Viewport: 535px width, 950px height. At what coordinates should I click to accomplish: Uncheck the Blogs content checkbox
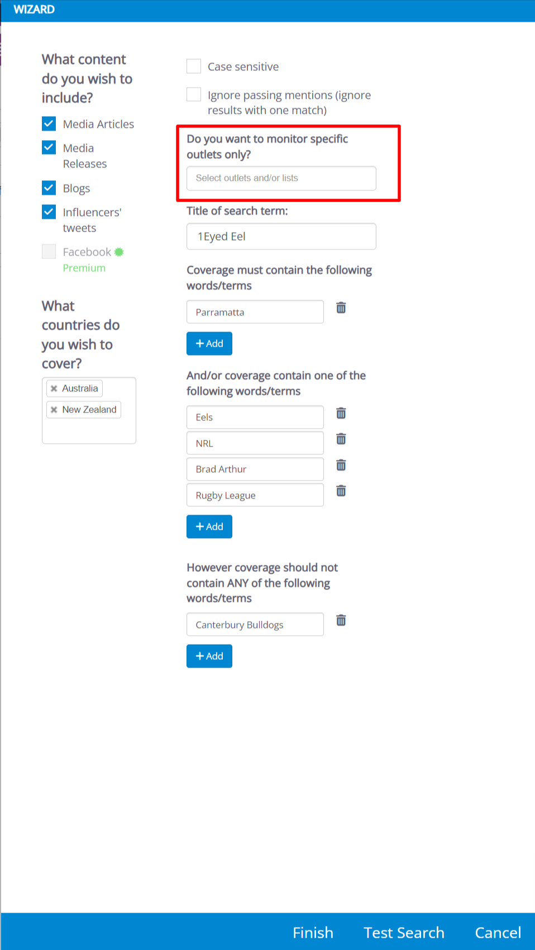49,188
